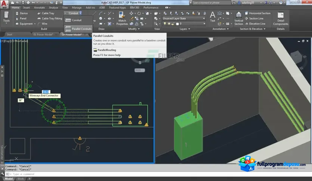Open the Tools button dropdown arrow

click(6, 23)
